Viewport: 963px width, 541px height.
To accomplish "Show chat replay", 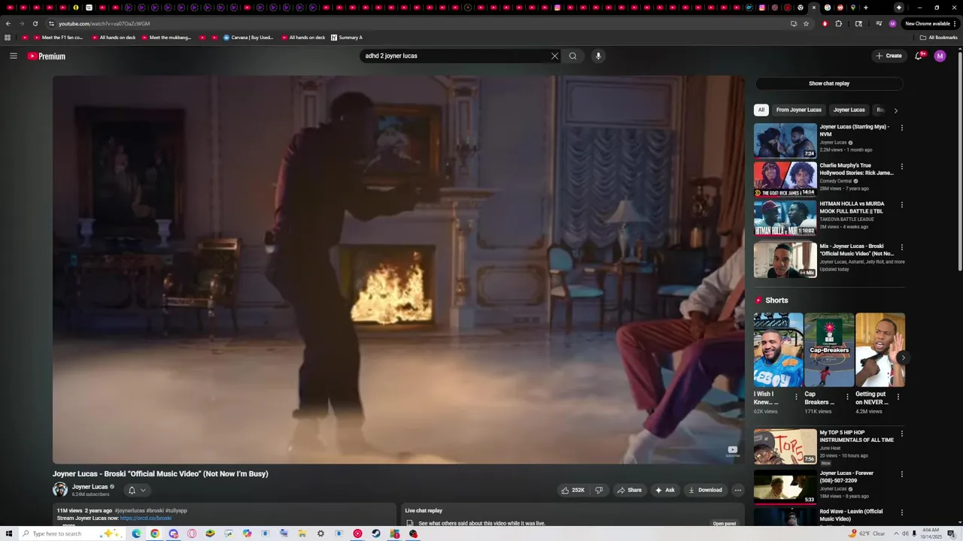I will (x=829, y=83).
